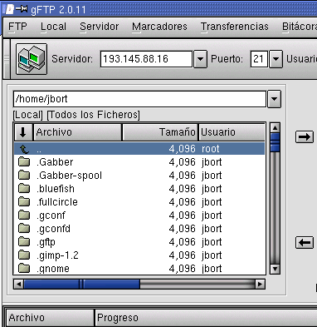Open the Marcadores menu
This screenshot has height=327, width=317.
click(x=159, y=27)
